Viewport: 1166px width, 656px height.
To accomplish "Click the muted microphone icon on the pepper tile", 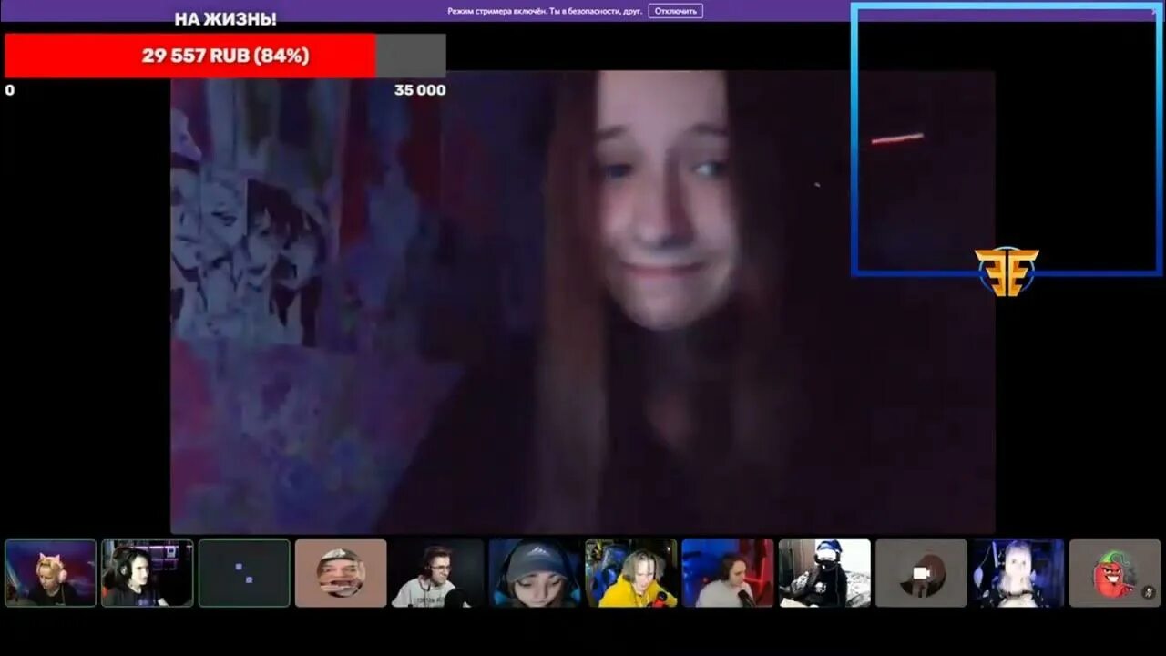I will [x=1148, y=592].
